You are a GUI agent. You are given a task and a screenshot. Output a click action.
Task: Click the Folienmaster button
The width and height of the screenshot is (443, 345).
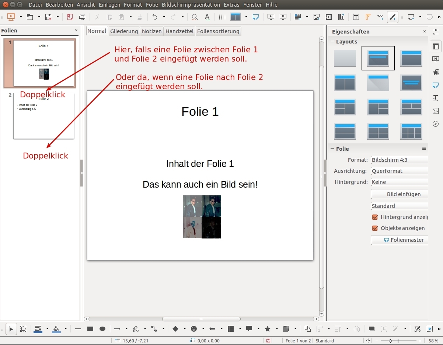[x=399, y=240]
